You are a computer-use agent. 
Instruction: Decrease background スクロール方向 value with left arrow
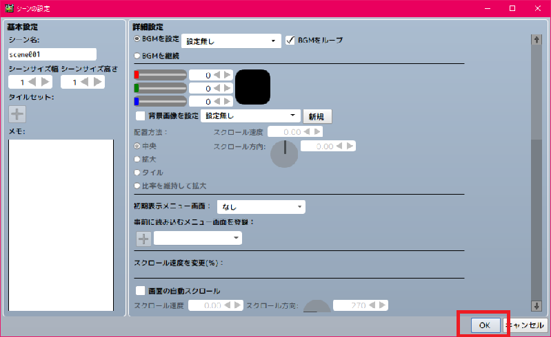click(x=339, y=146)
